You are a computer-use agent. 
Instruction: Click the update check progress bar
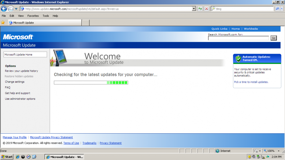(91, 83)
